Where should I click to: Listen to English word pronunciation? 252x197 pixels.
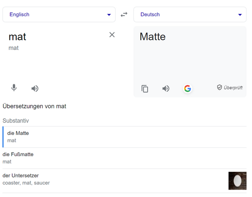click(35, 89)
